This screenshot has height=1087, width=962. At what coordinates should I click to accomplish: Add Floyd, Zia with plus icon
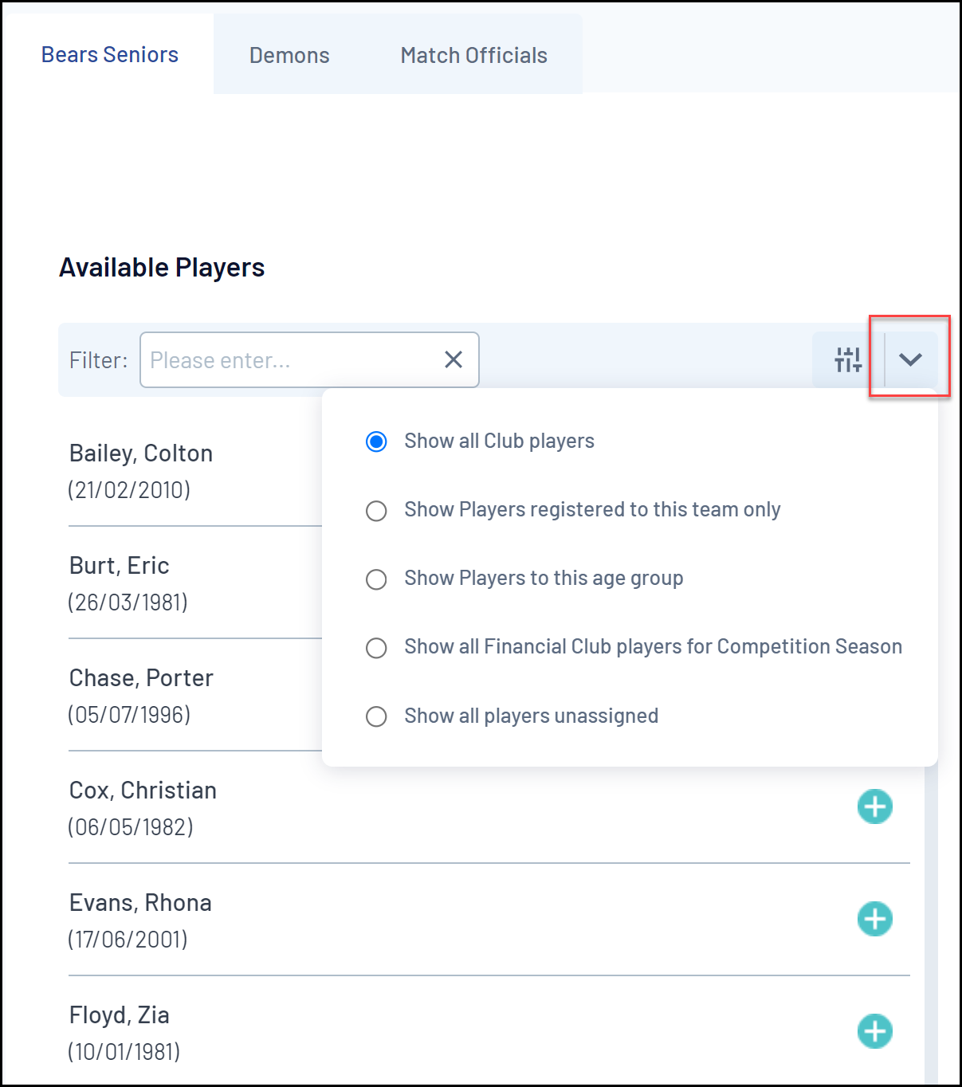[x=874, y=1031]
